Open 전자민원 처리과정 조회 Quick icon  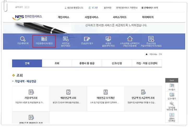point(172,104)
